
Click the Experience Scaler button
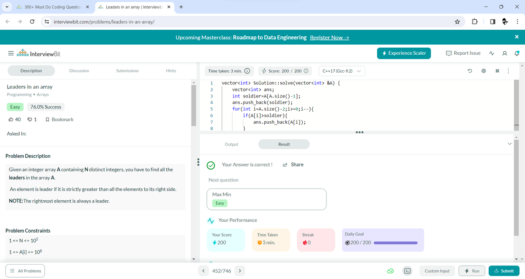click(404, 53)
